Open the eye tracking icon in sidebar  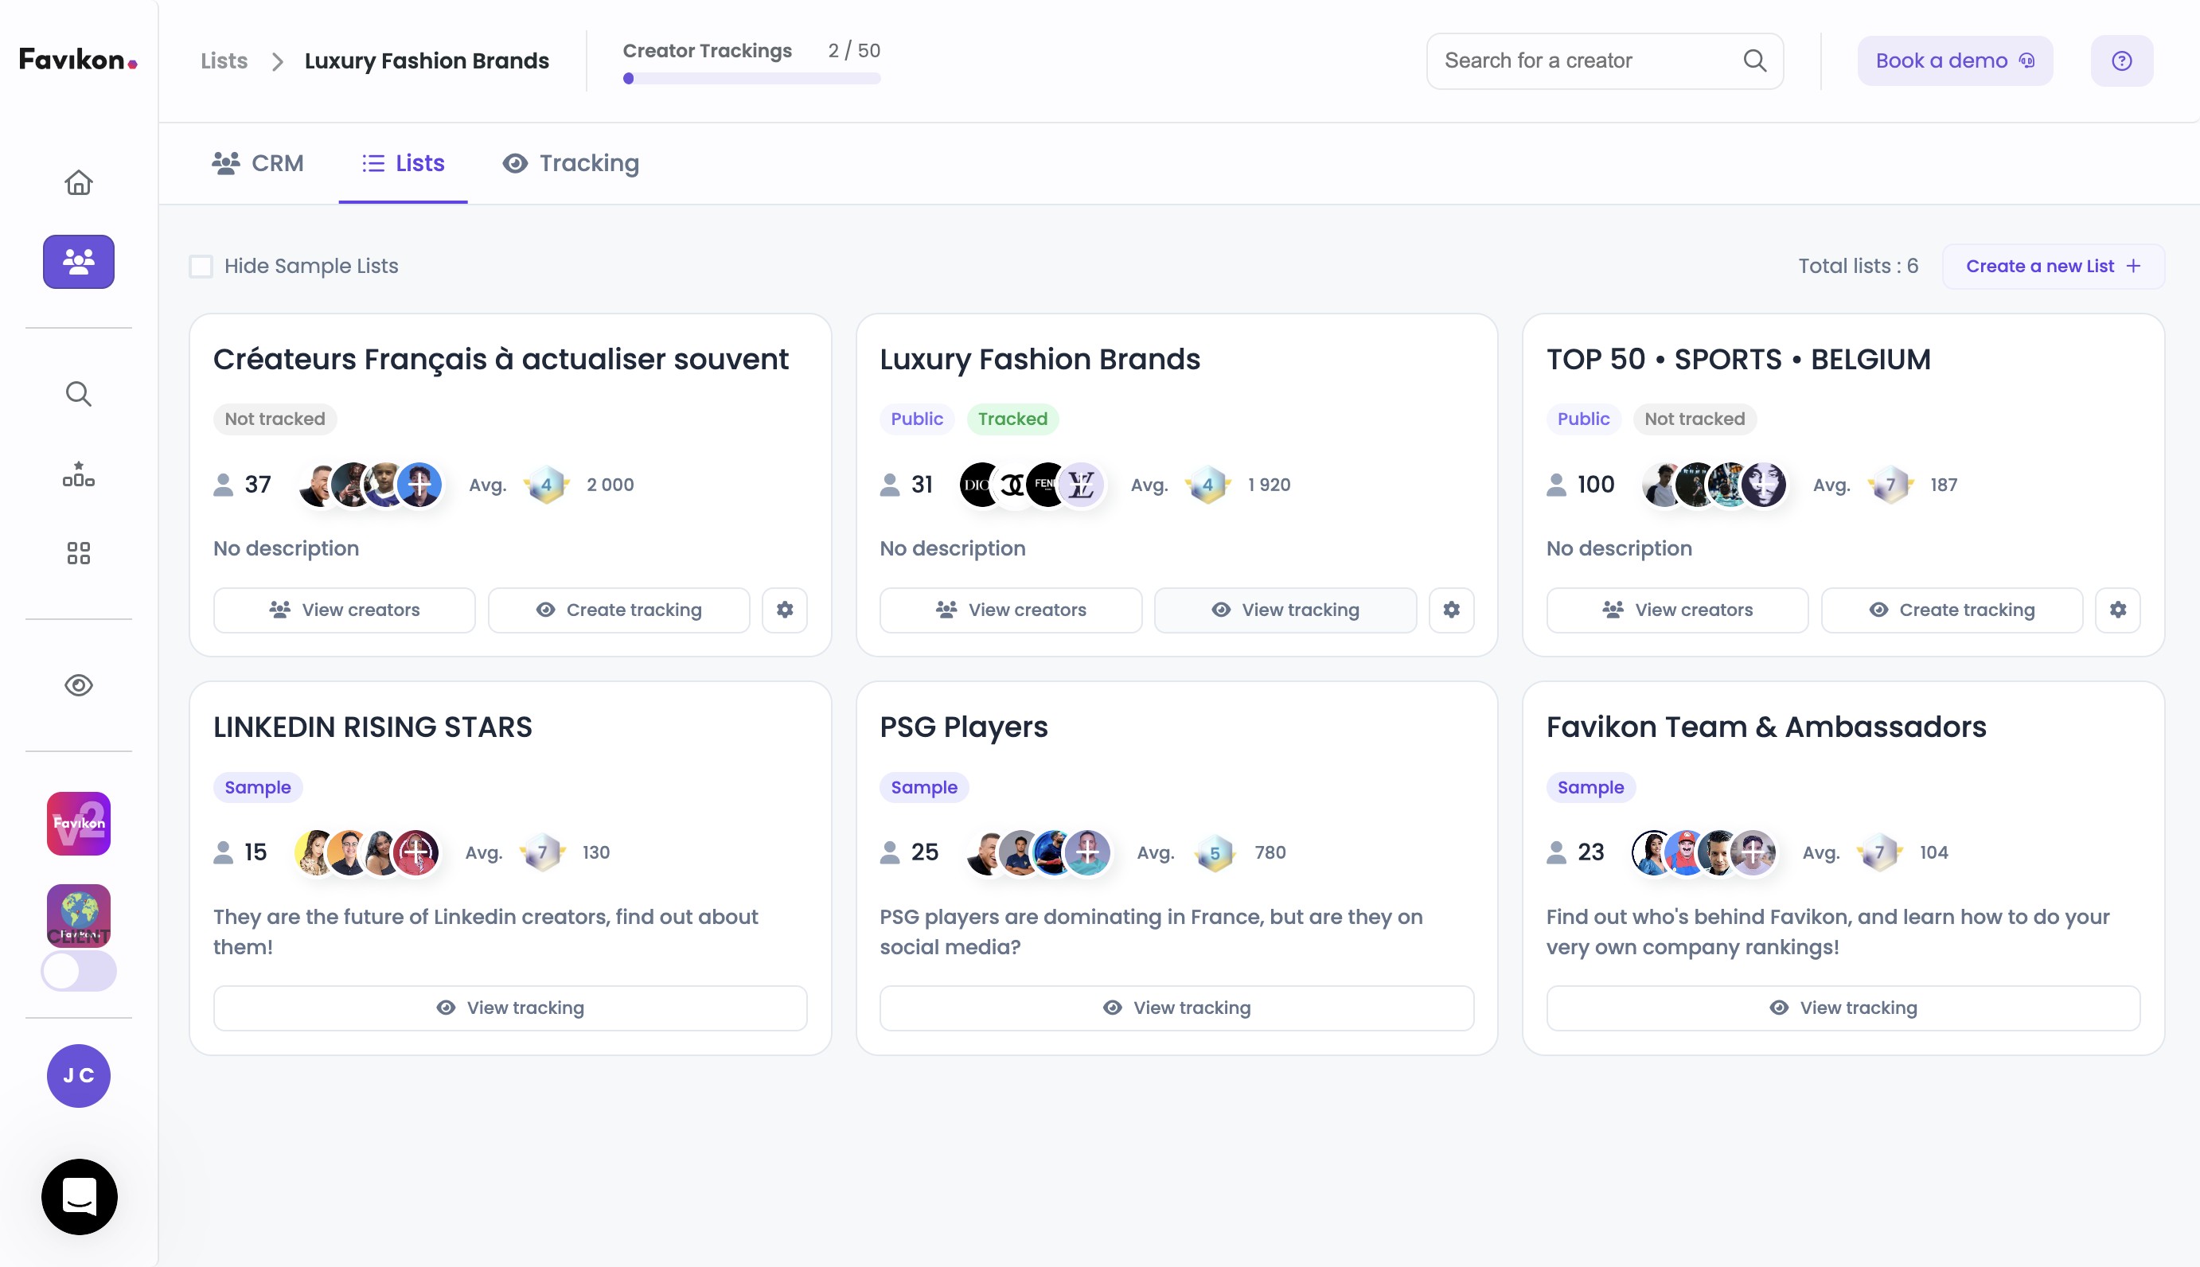[78, 686]
